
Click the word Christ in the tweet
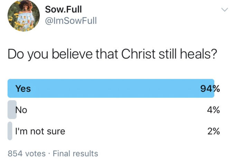(139, 54)
